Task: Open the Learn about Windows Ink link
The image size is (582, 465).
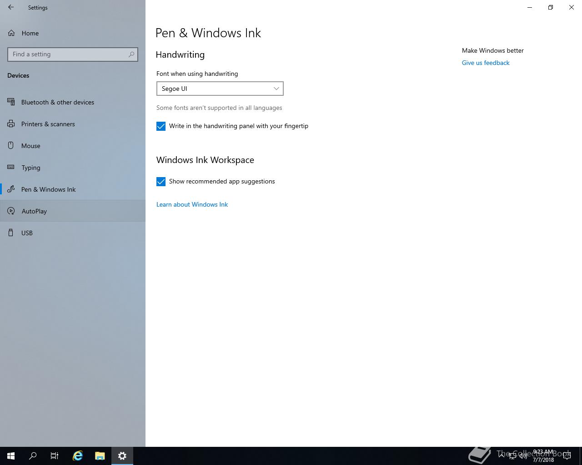Action: (x=192, y=204)
